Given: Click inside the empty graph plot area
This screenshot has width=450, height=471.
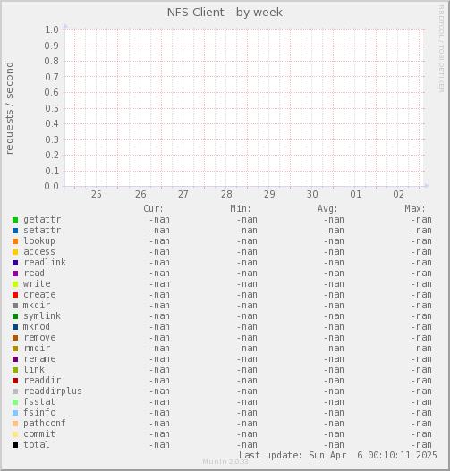Looking at the screenshot, I should pyautogui.click(x=244, y=108).
